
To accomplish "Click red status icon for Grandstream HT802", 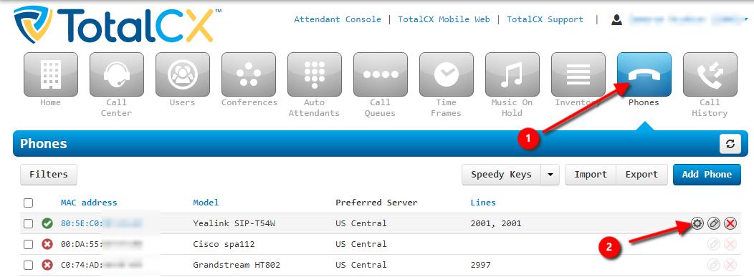I will (47, 265).
